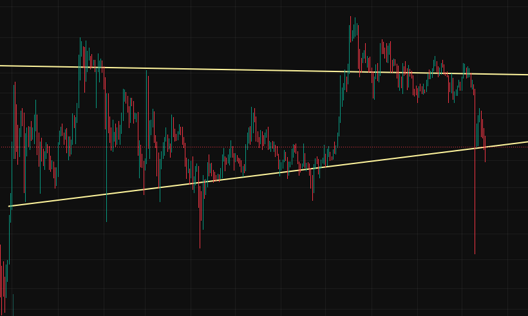The width and height of the screenshot is (528, 316).
Task: Select the upper descending yellow trend line
Action: [264, 70]
